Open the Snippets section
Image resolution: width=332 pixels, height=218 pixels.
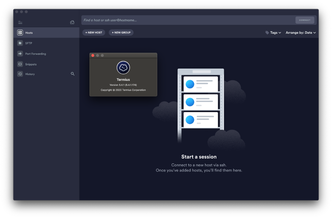click(x=46, y=64)
